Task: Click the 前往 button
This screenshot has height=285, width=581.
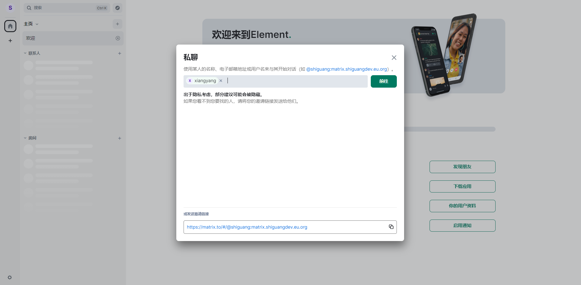Action: tap(383, 81)
